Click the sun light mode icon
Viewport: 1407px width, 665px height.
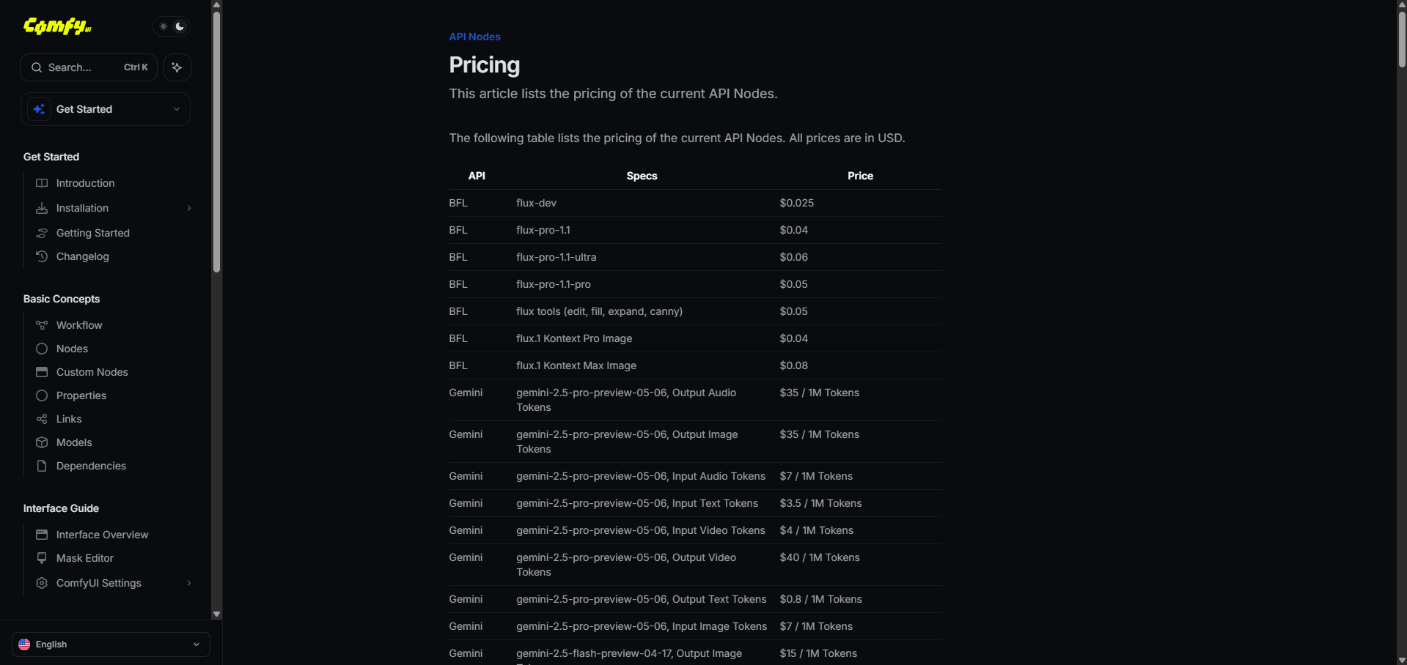164,26
